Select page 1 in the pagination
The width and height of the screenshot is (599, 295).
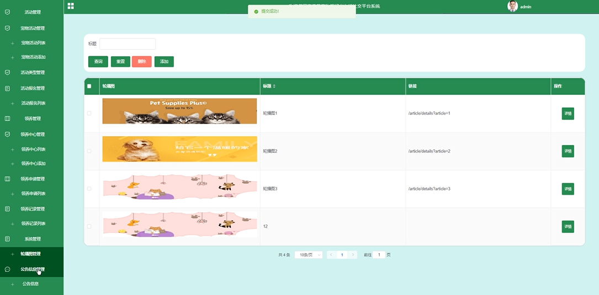342,255
